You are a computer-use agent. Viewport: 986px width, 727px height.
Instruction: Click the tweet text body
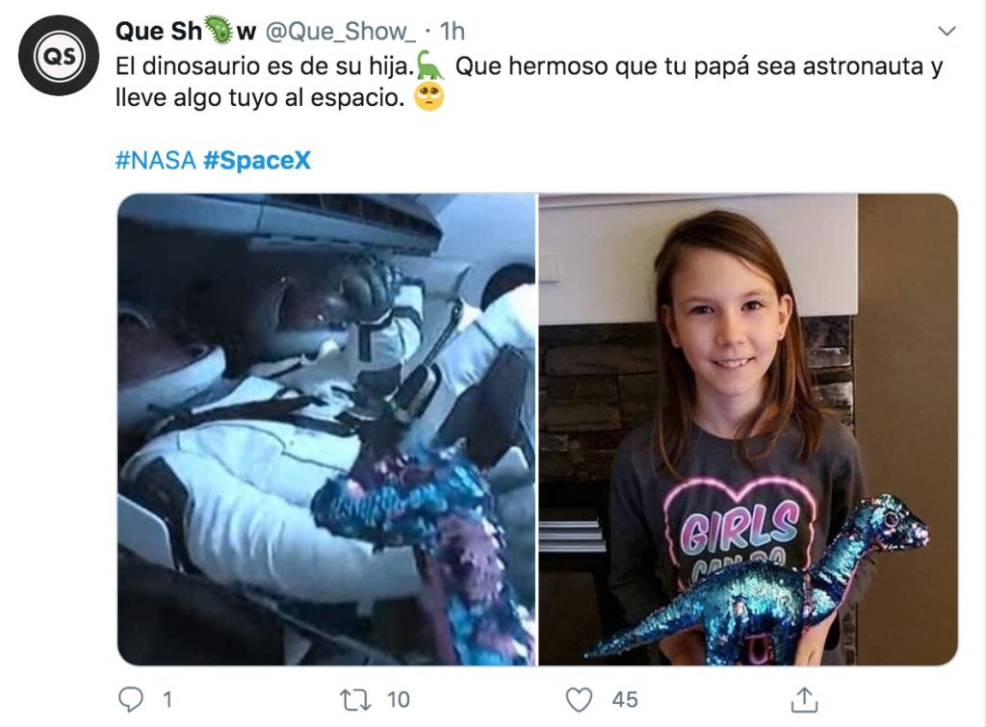[x=529, y=82]
